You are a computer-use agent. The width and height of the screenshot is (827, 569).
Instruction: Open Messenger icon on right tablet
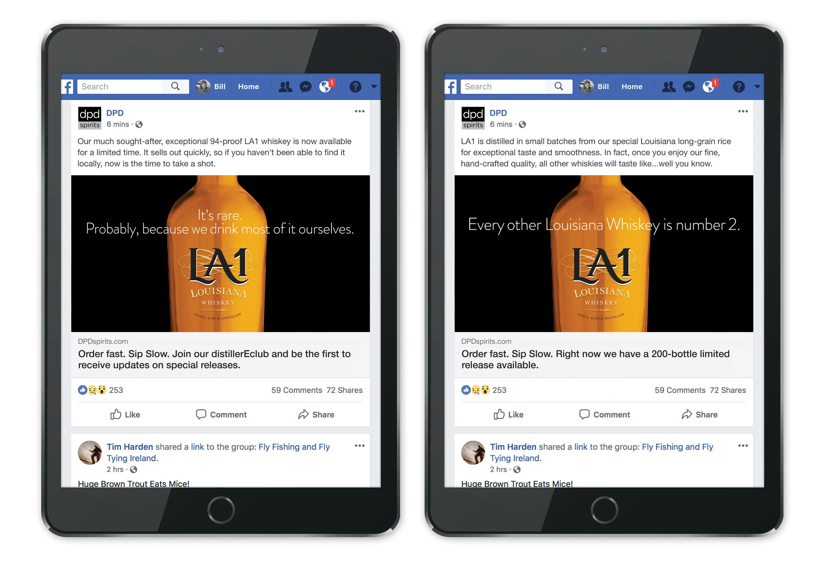coord(688,87)
